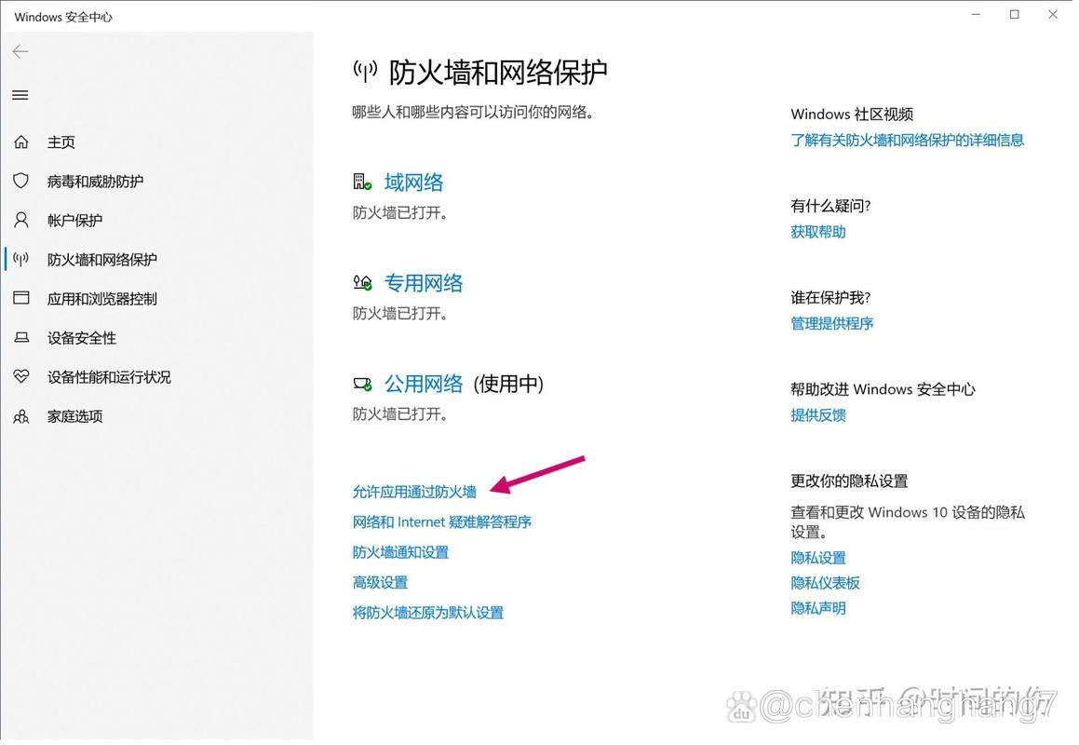Open the 域网络 settings link
This screenshot has height=745, width=1079.
pos(413,183)
